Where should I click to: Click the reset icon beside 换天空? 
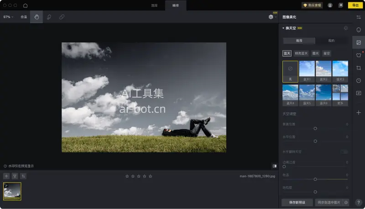coord(346,28)
